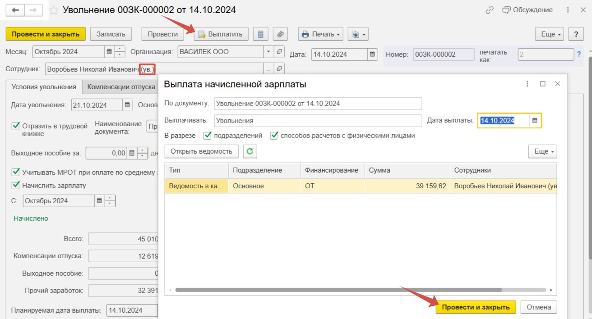
Task: Open calendar for the Месяц field
Action: pos(109,52)
